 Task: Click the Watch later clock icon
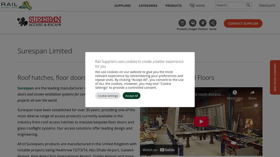[234, 92]
